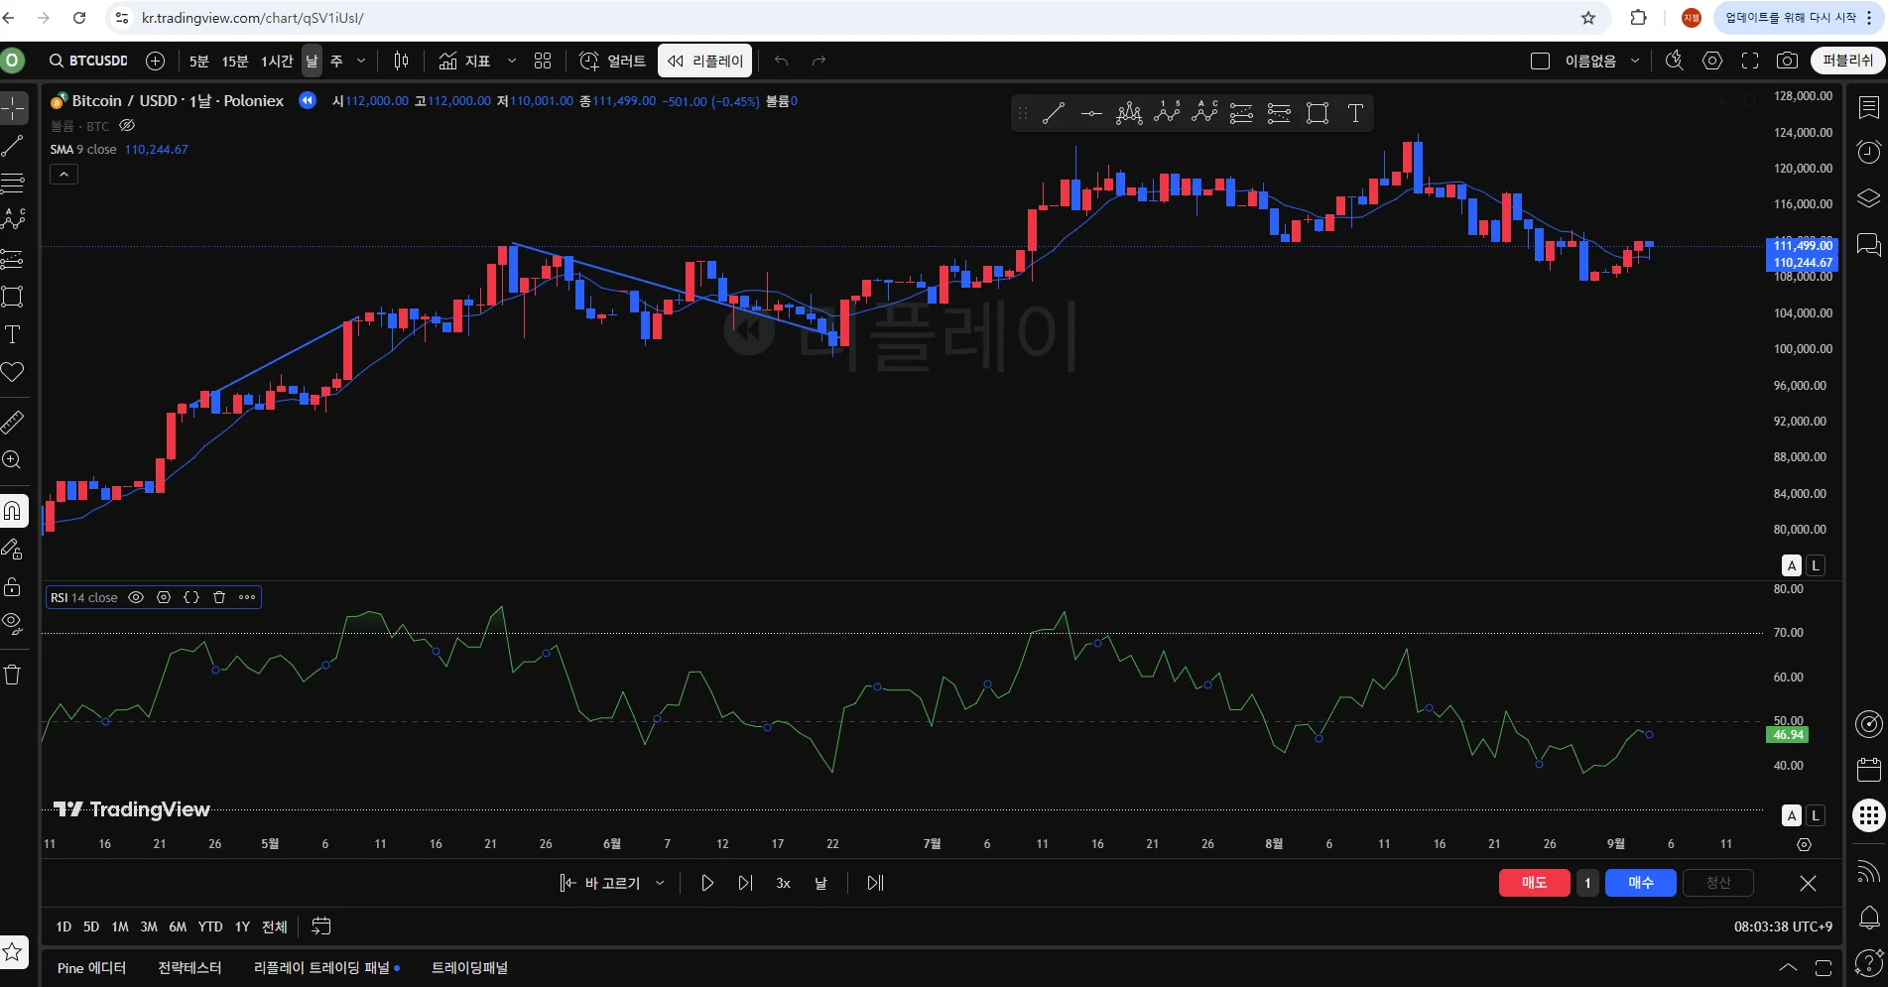Toggle lock all drawings
The height and width of the screenshot is (987, 1888).
[x=13, y=586]
